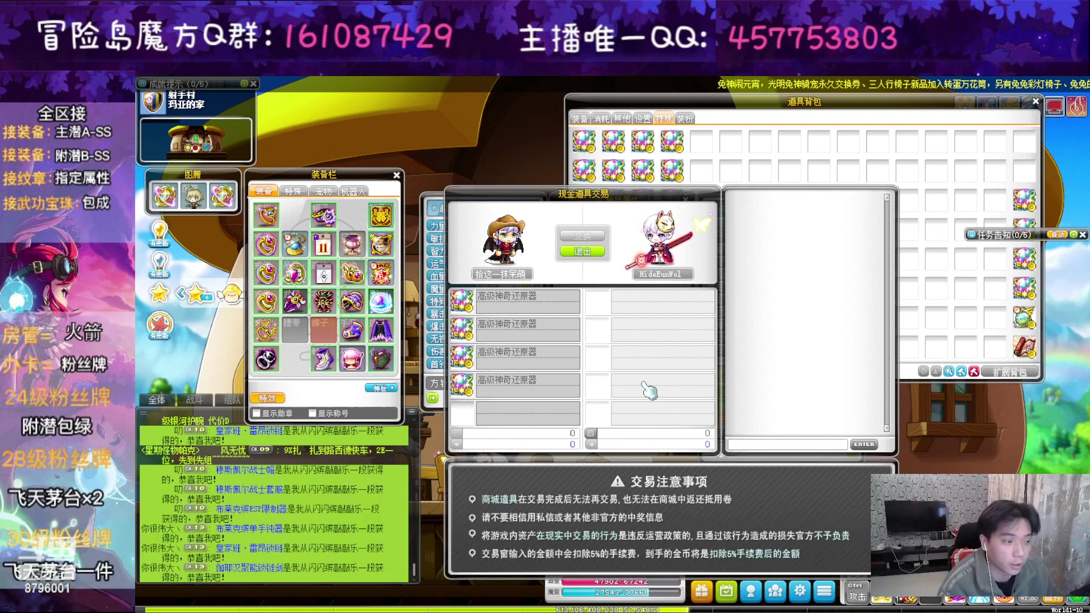
Task: Click the globe with wings inventory item
Action: pyautogui.click(x=1024, y=318)
